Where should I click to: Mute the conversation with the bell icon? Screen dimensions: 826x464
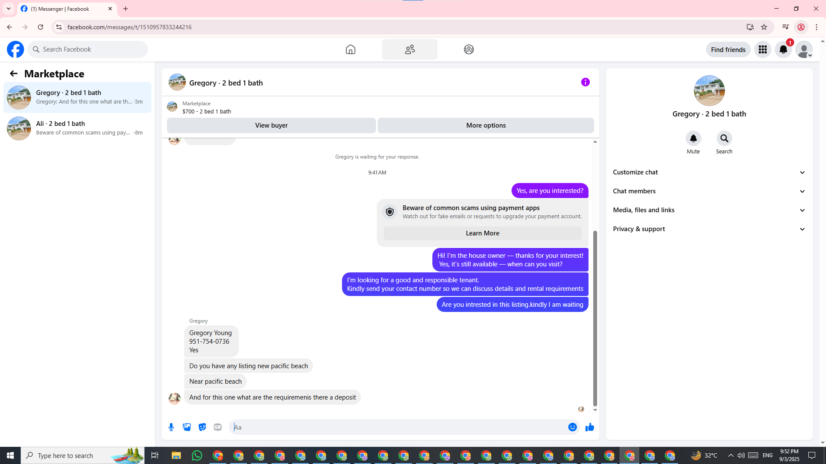pos(693,138)
